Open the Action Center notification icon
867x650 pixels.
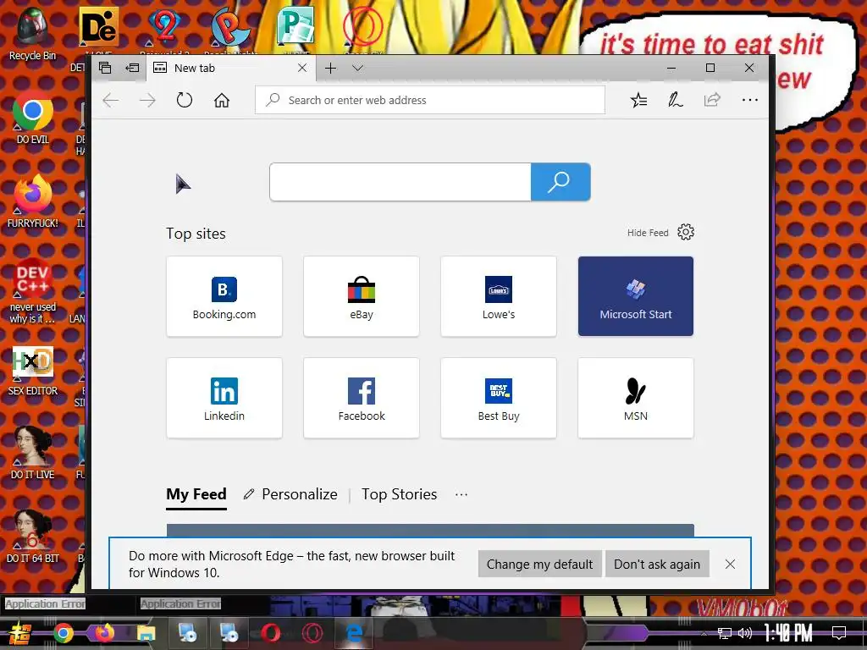(x=839, y=633)
